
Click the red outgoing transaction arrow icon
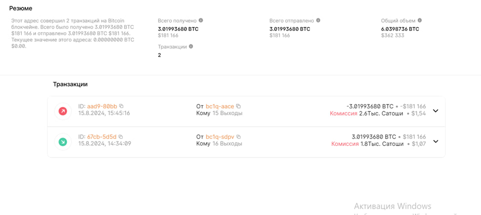[x=63, y=111]
